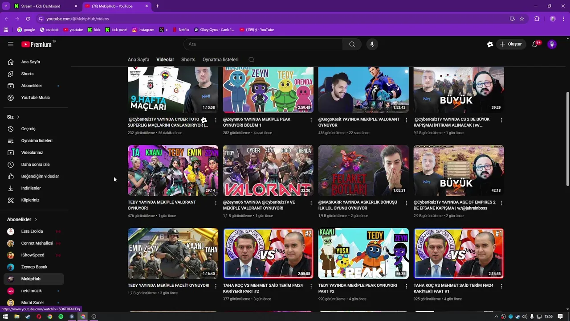The width and height of the screenshot is (570, 321).
Task: Expand the Siz section chevron
Action: (18, 117)
